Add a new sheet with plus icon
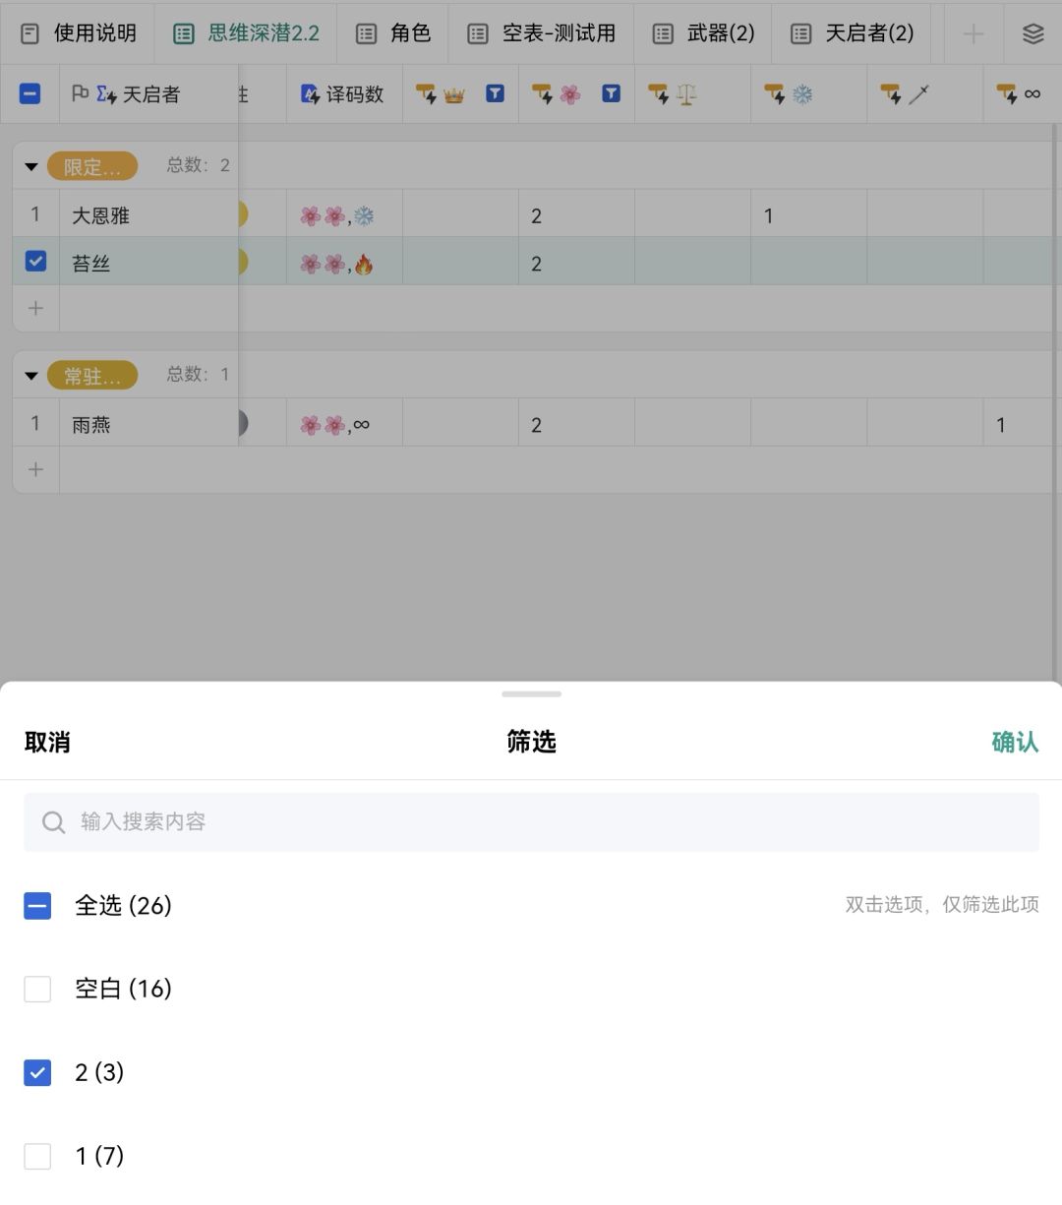 point(973,33)
